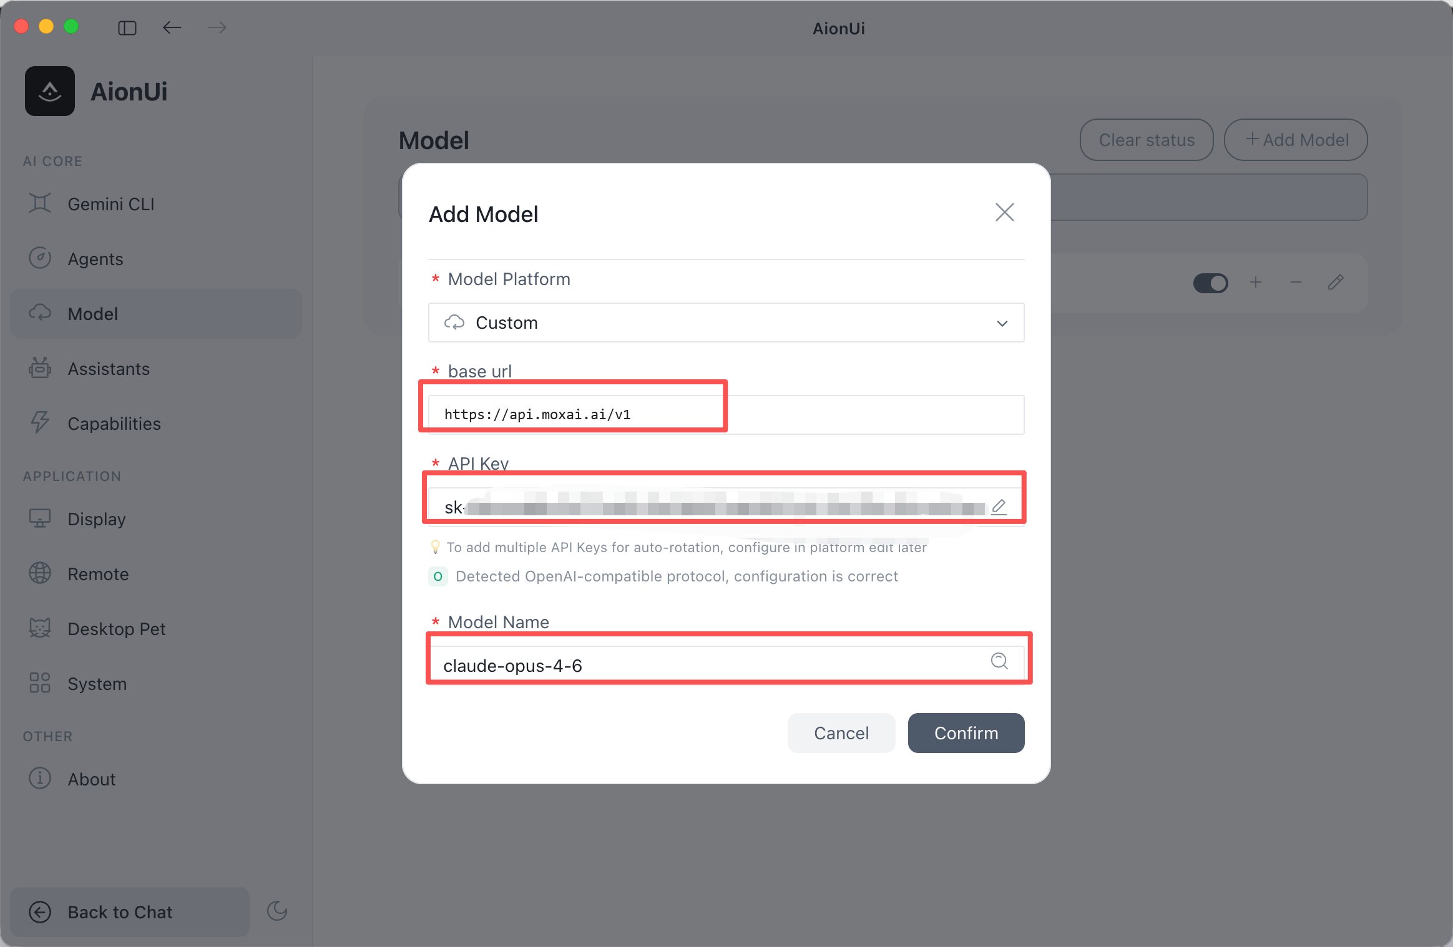The height and width of the screenshot is (947, 1453).
Task: Click the plus icon on the platform row
Action: point(1256,283)
